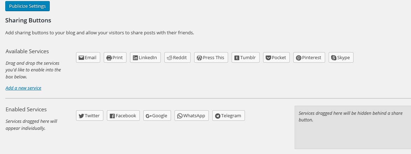
Task: Click the WhatsApp logo icon
Action: pyautogui.click(x=180, y=116)
